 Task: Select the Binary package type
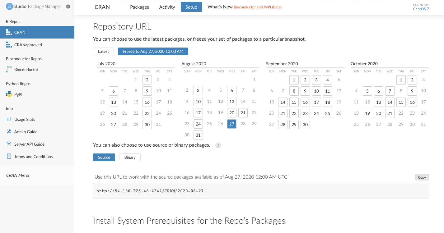(x=130, y=158)
